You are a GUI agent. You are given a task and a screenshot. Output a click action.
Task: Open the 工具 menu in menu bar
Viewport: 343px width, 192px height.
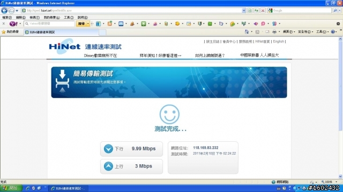tap(69, 18)
